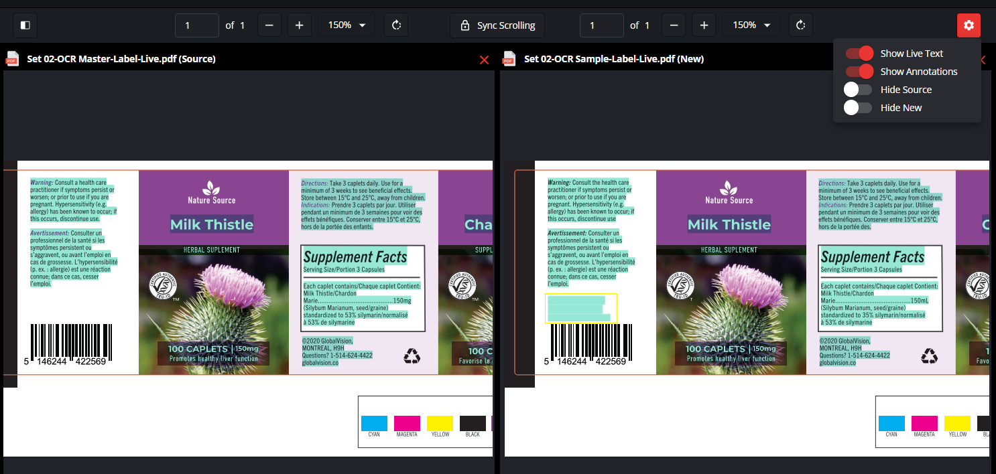Viewport: 996px width, 474px height.
Task: Enable the Hide New toggle
Action: coord(859,108)
